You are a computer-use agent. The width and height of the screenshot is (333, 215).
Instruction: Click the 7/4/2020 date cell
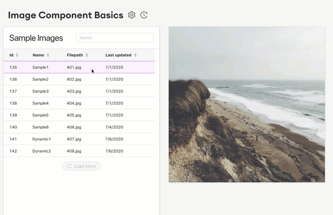click(x=114, y=127)
